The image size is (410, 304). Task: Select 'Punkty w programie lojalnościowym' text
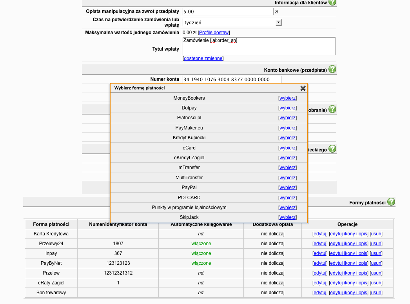(x=189, y=208)
